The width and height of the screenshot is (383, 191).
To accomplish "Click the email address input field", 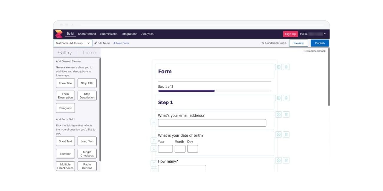I will (212, 123).
